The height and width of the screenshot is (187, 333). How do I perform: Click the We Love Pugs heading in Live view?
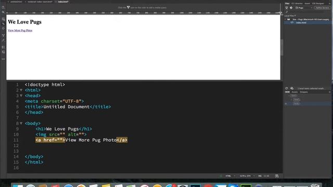tap(24, 22)
